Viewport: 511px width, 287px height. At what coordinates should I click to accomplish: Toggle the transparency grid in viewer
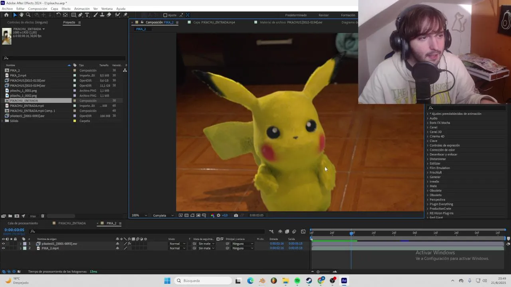[186, 215]
